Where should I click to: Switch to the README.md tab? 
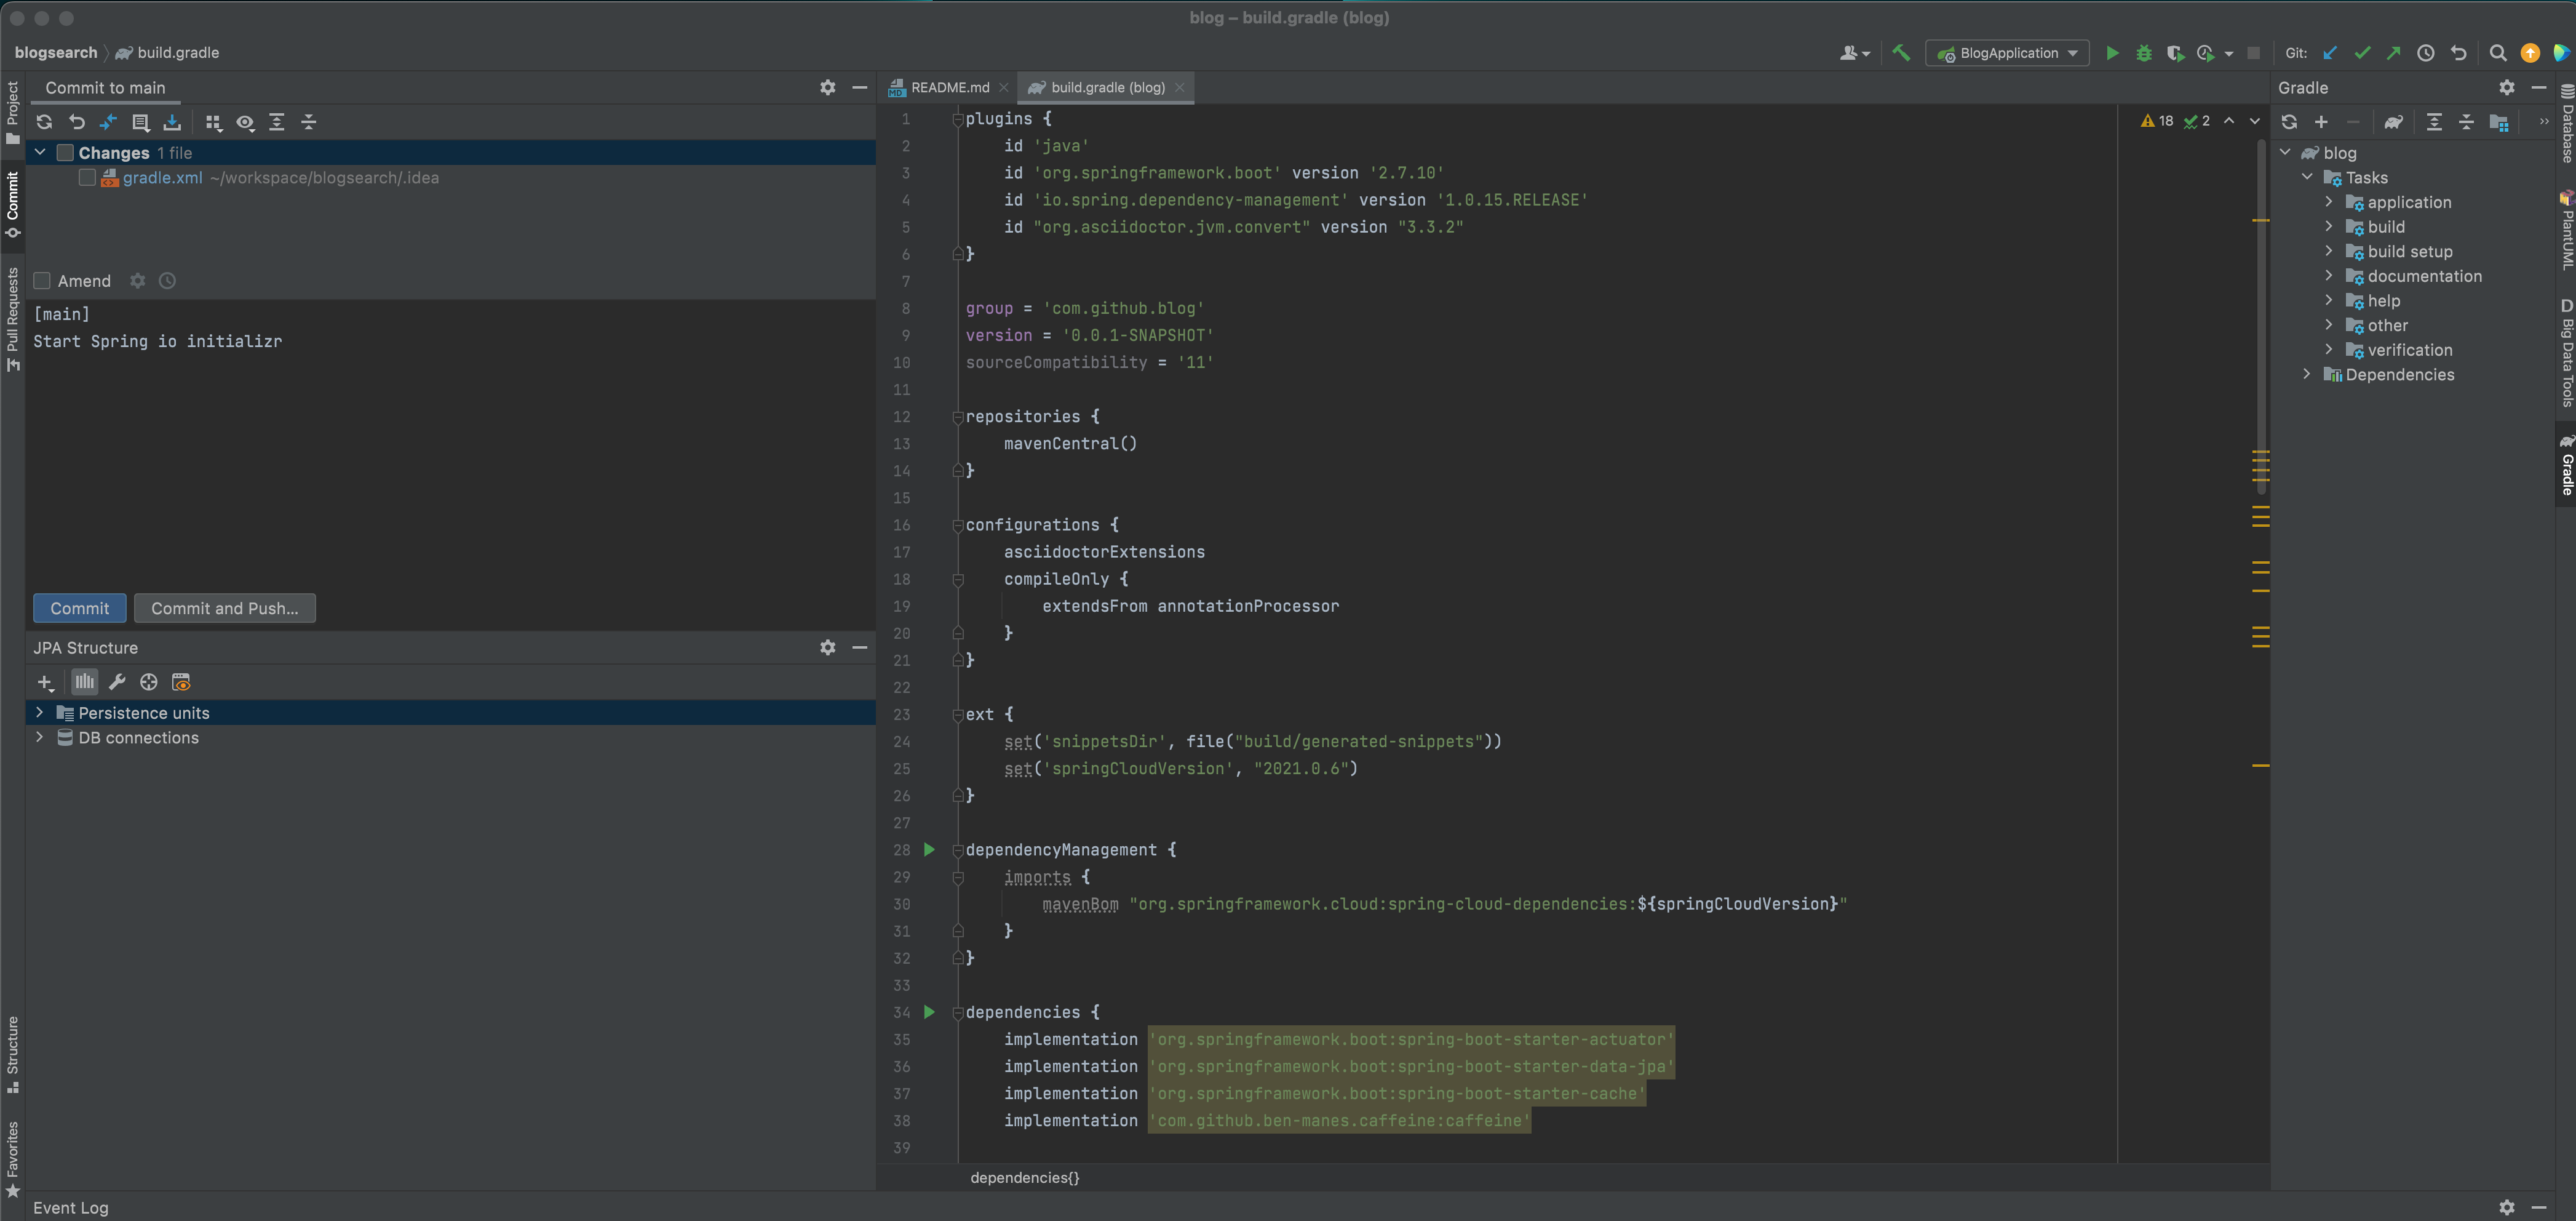point(948,88)
